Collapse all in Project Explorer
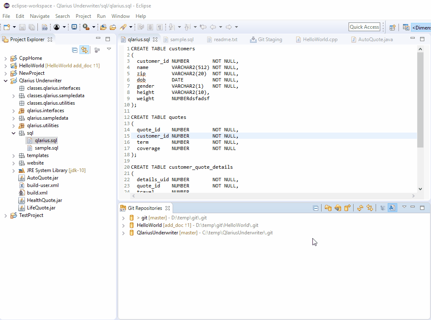431x320 pixels. (75, 50)
